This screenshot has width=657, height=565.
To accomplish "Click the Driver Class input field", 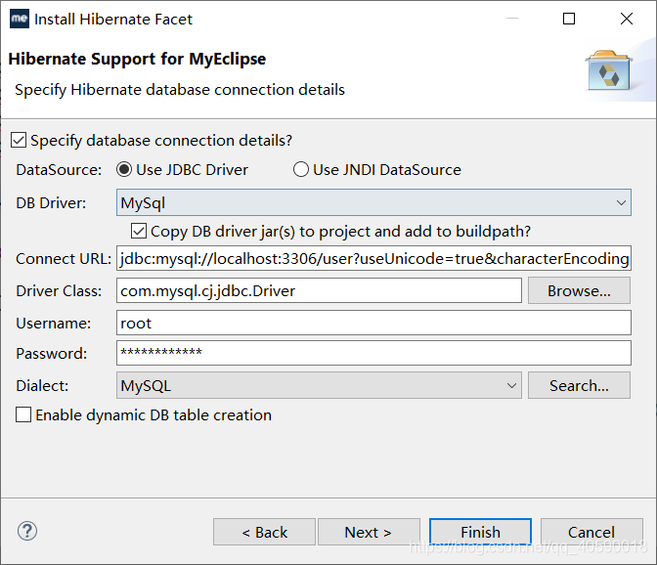I will point(319,290).
